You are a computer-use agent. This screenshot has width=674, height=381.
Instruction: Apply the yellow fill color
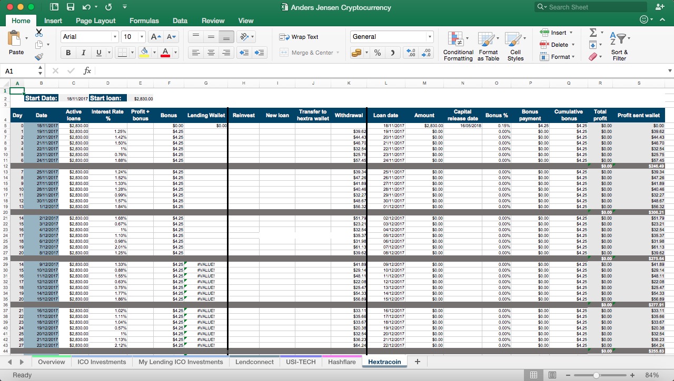144,53
